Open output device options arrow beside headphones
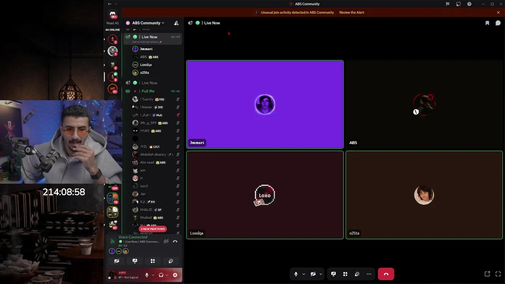 167,275
